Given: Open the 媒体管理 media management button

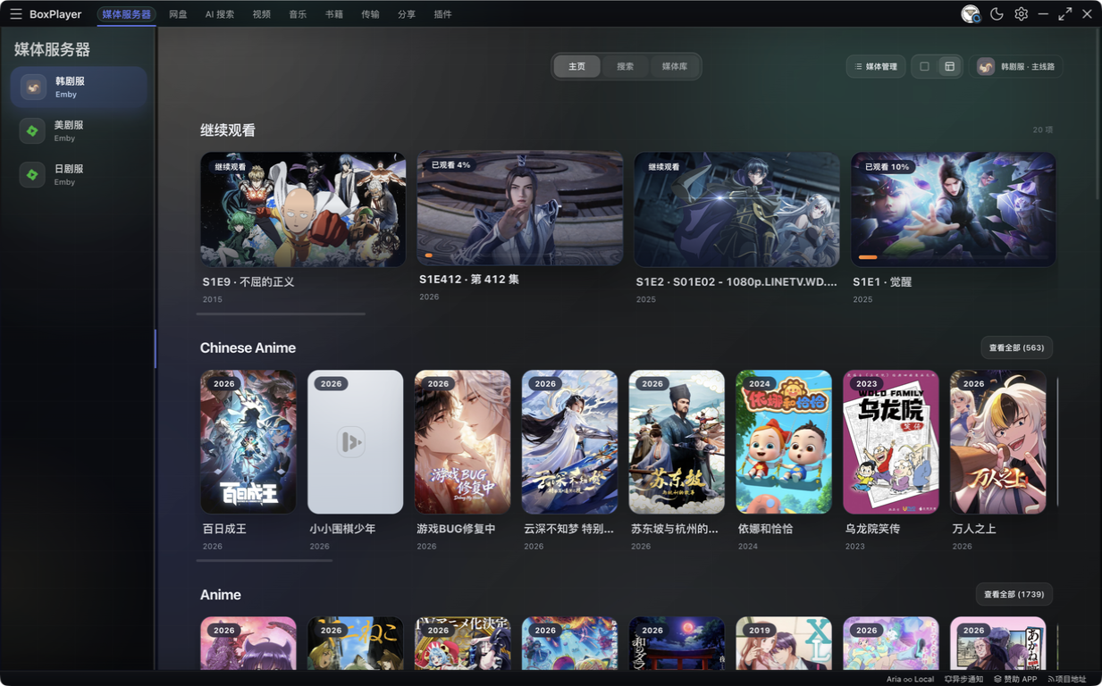Looking at the screenshot, I should 875,66.
